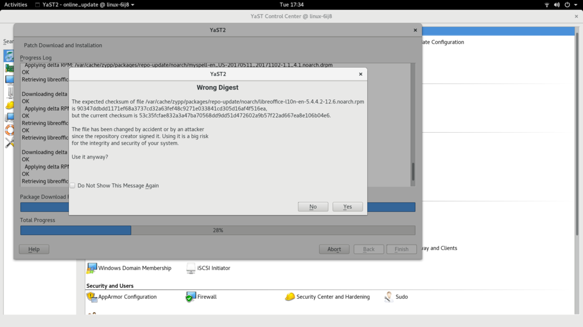Open the Firewall icon
The height and width of the screenshot is (327, 583).
point(190,296)
